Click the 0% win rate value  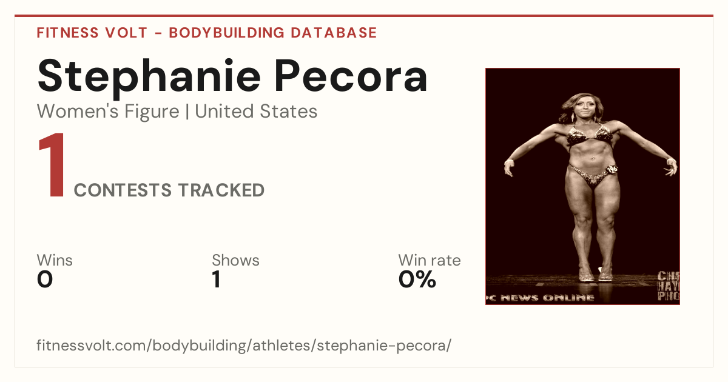417,280
